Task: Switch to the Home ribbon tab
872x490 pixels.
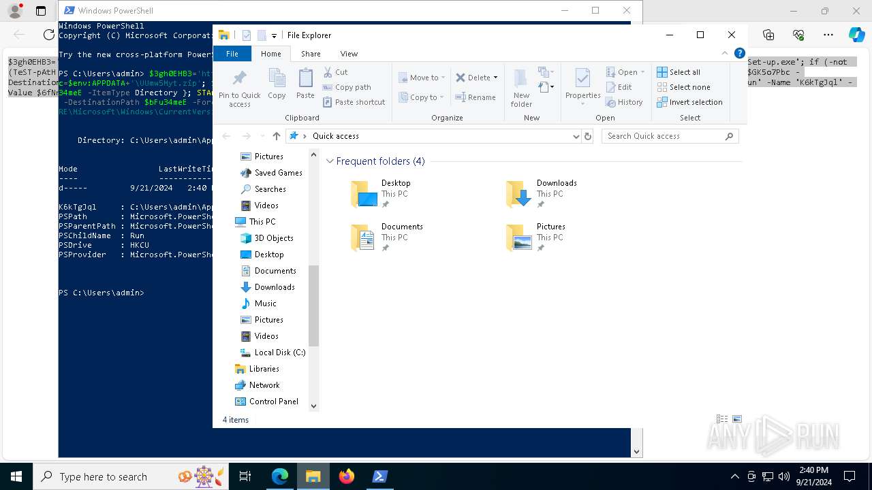Action: (x=270, y=54)
